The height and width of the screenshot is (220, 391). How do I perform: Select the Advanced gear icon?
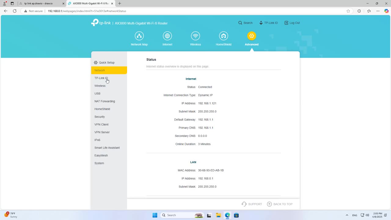pyautogui.click(x=252, y=36)
